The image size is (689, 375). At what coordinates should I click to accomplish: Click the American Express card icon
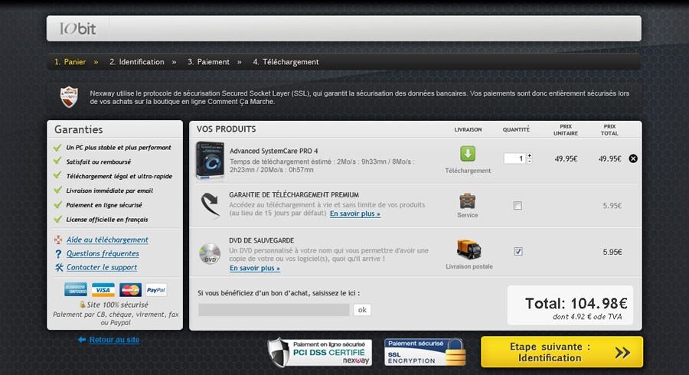coord(75,290)
